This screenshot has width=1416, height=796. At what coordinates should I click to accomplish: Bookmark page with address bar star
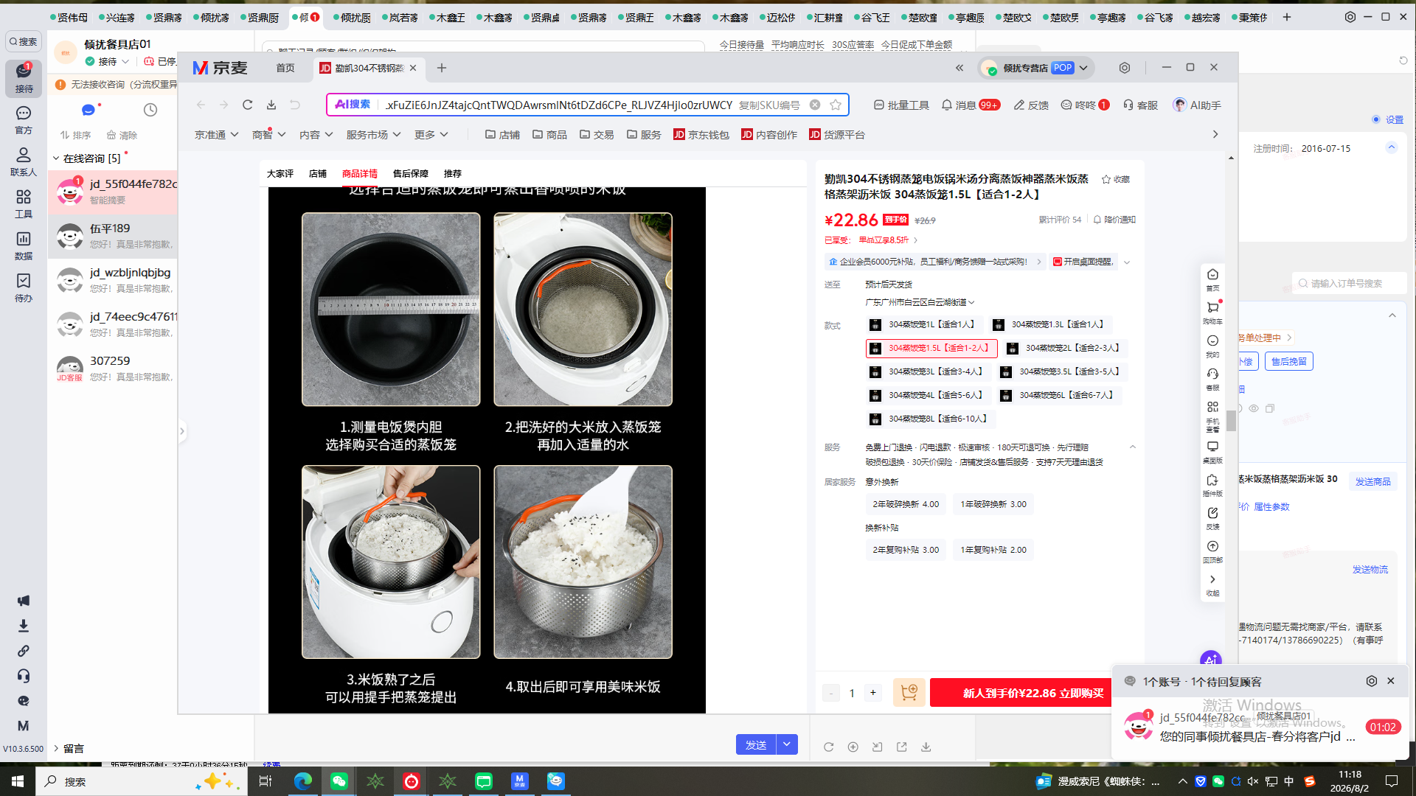[x=836, y=105]
